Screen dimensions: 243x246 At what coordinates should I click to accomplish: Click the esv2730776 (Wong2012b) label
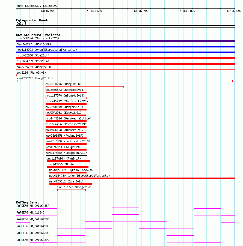coord(63,84)
